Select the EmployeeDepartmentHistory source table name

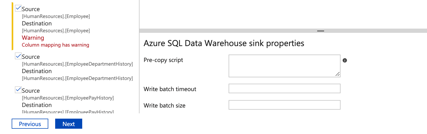coord(77,64)
